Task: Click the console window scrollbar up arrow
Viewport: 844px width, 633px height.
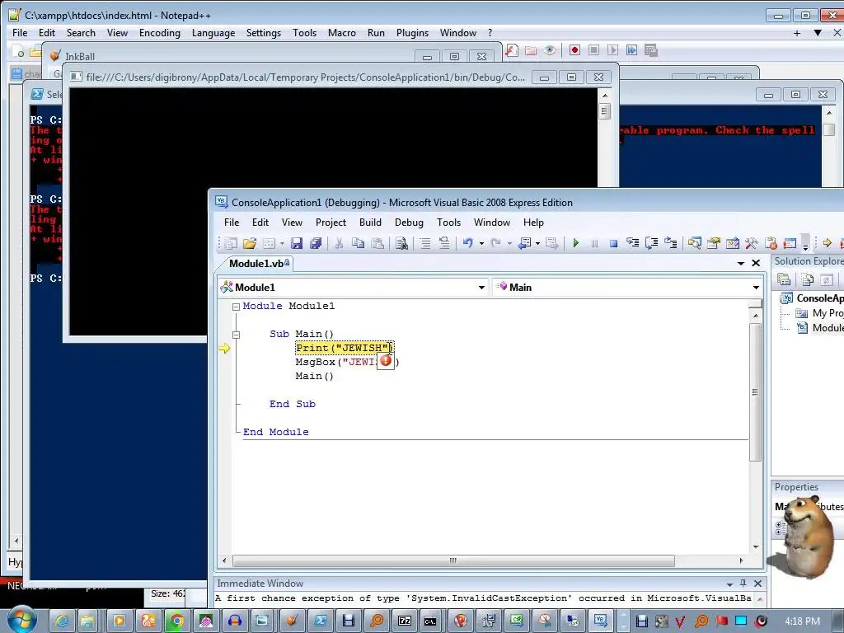Action: coord(604,96)
